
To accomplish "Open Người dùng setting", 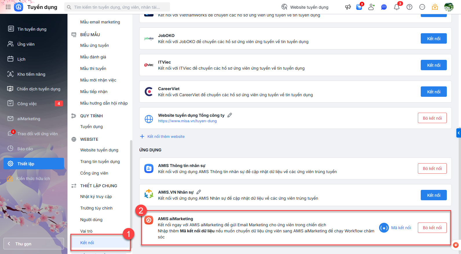I will 91,220.
